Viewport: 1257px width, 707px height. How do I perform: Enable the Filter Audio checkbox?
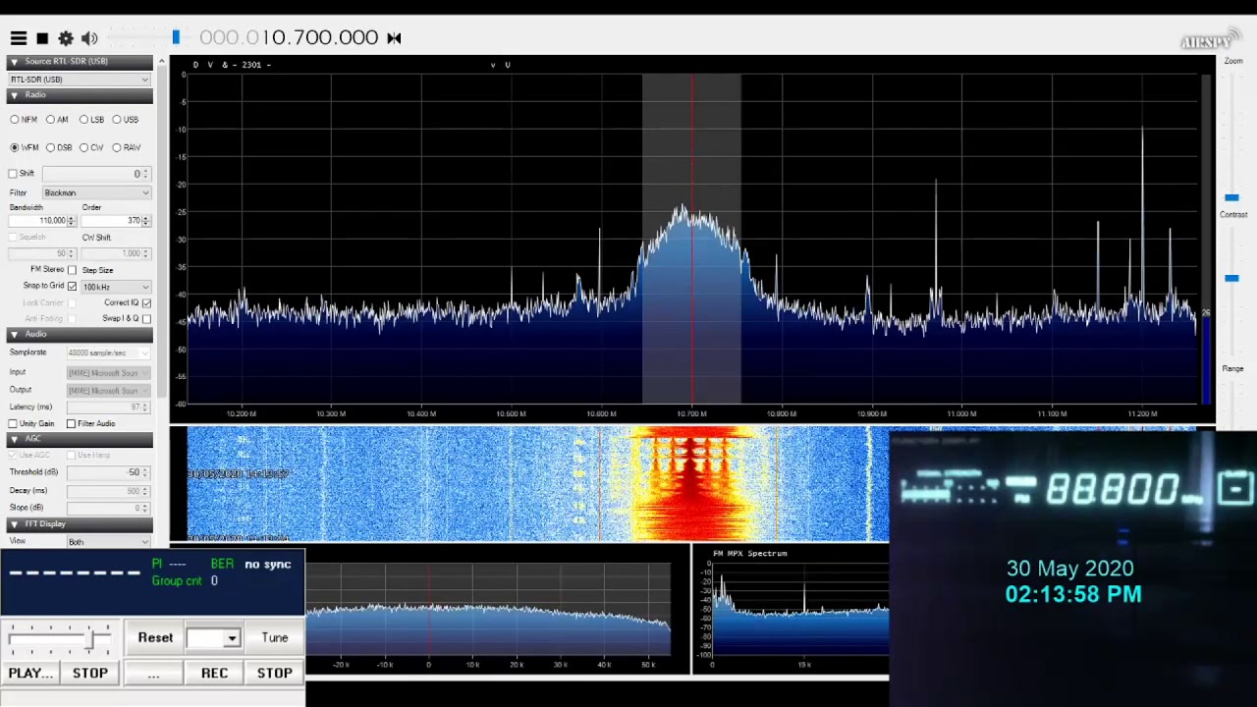(71, 423)
